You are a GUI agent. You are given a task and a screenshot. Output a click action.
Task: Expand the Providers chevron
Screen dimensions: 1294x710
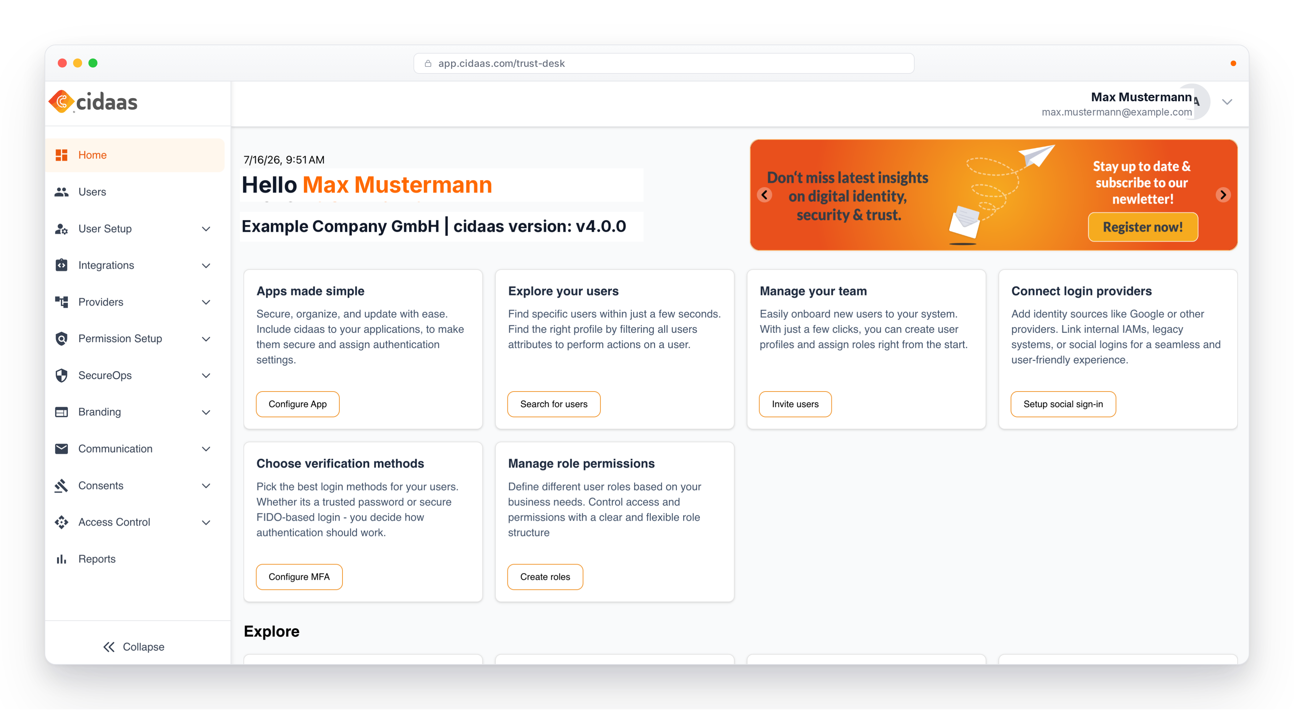click(x=206, y=302)
